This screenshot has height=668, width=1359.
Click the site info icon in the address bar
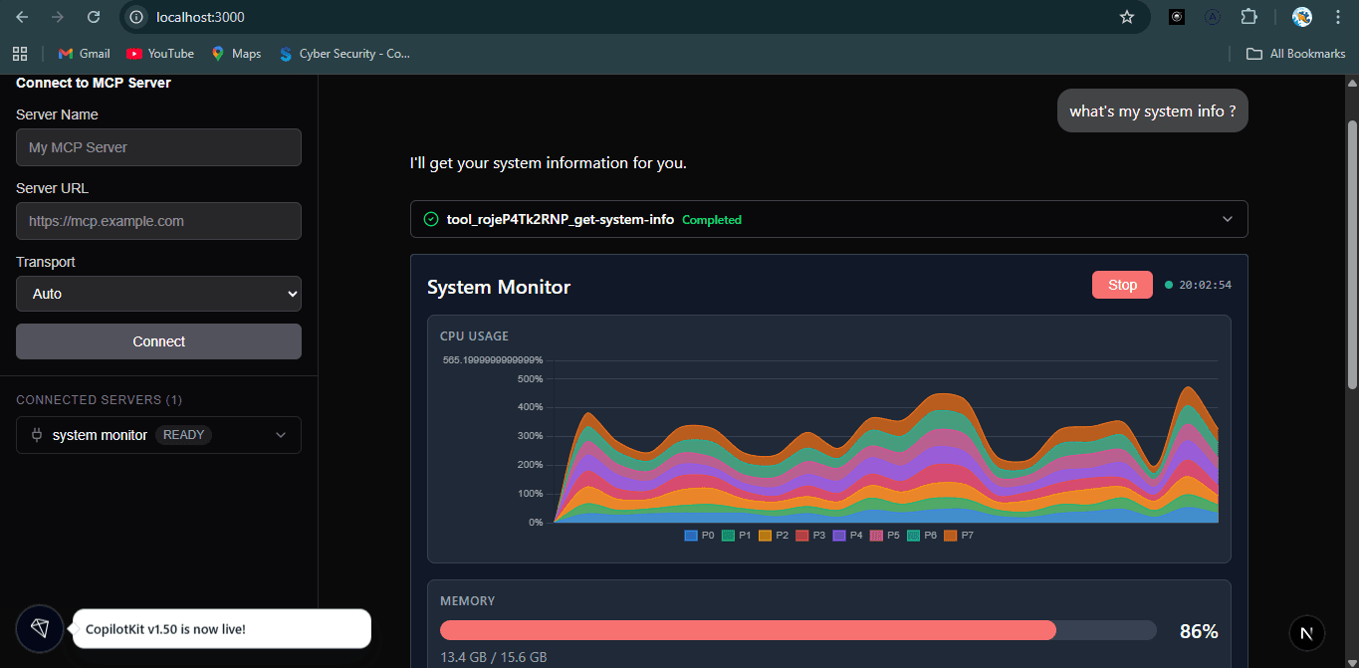point(134,17)
